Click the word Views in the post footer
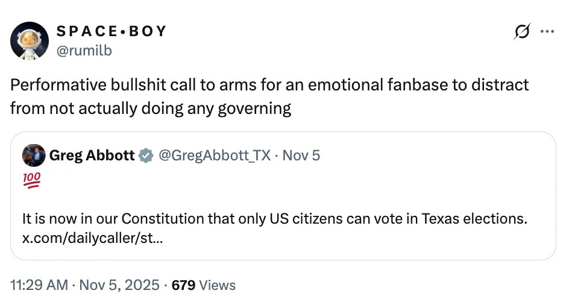This screenshot has height=299, width=569. (217, 285)
